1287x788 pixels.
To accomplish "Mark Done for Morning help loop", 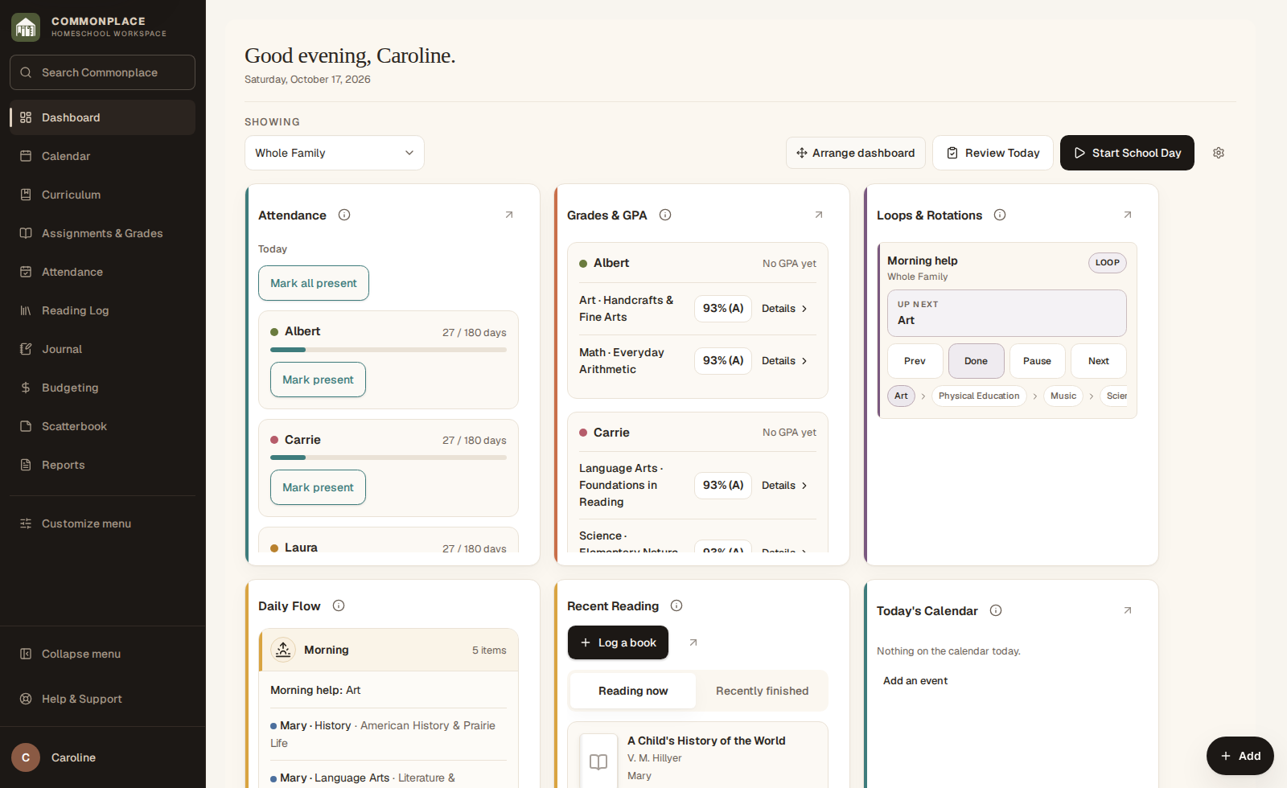I will coord(976,361).
